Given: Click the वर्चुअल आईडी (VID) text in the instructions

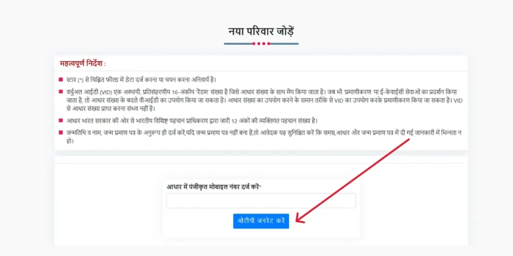Looking at the screenshot, I should tap(88, 92).
